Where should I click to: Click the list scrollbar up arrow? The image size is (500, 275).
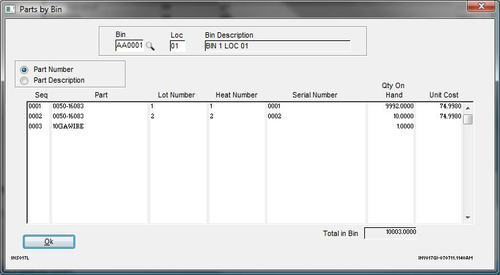468,108
